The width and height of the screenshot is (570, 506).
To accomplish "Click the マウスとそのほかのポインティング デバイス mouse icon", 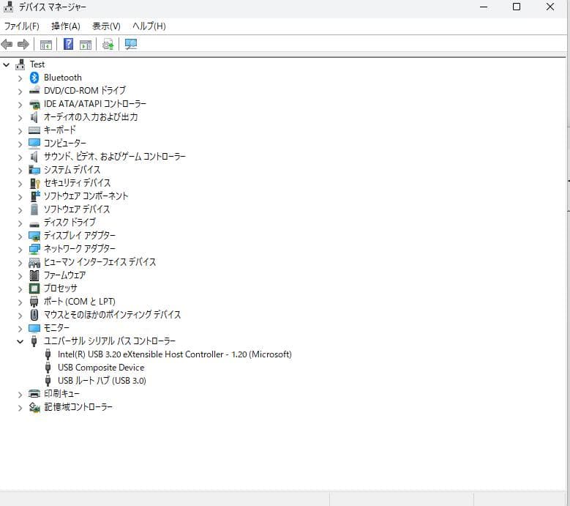I will tap(34, 315).
